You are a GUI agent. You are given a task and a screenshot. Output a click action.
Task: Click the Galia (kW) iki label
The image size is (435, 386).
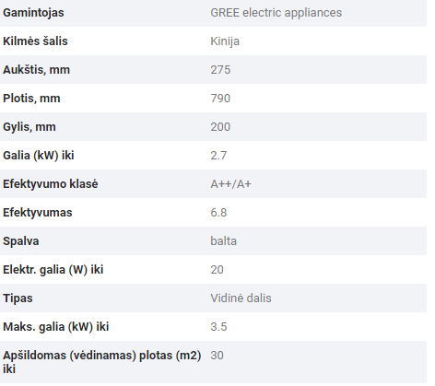point(39,156)
